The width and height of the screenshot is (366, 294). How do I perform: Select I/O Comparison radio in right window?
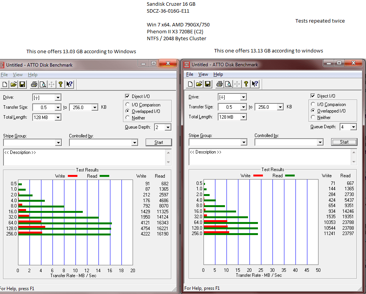313,104
